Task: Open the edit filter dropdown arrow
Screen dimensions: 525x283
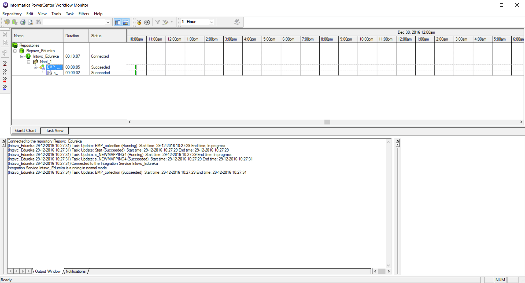Action: (x=172, y=22)
